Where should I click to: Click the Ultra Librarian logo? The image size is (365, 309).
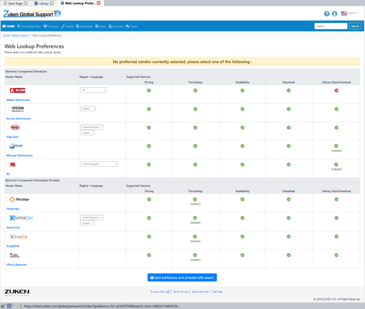click(14, 255)
